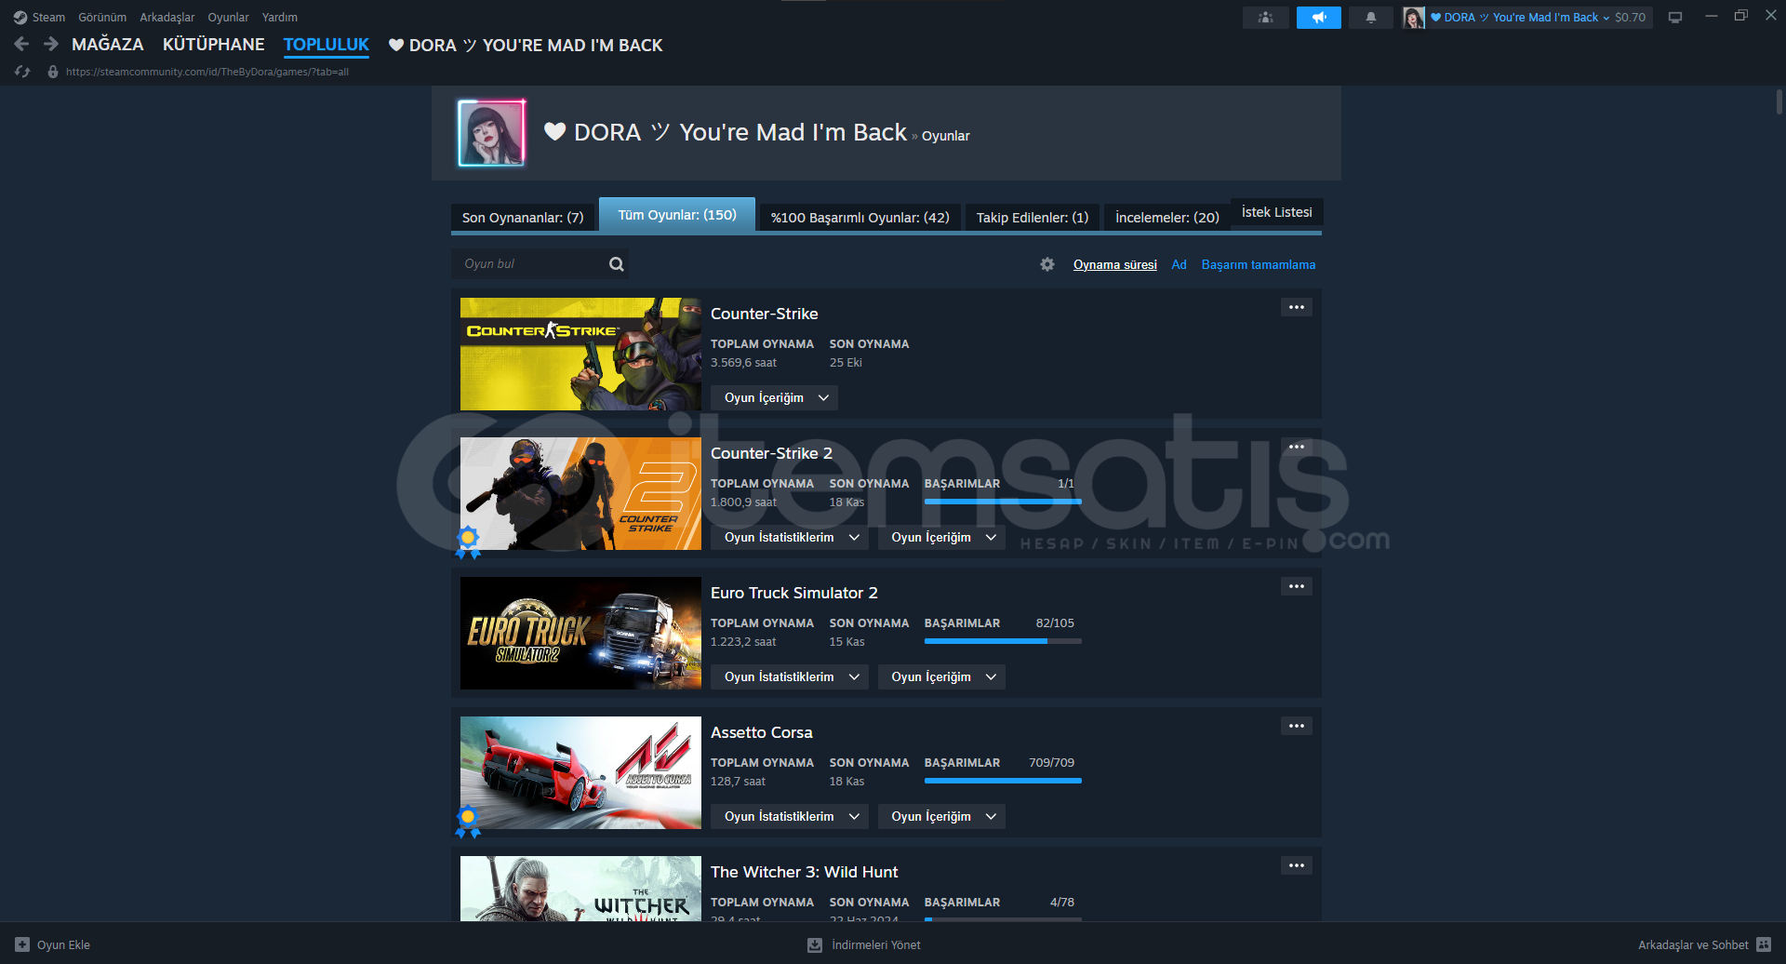Open the Steam menu

[48, 18]
